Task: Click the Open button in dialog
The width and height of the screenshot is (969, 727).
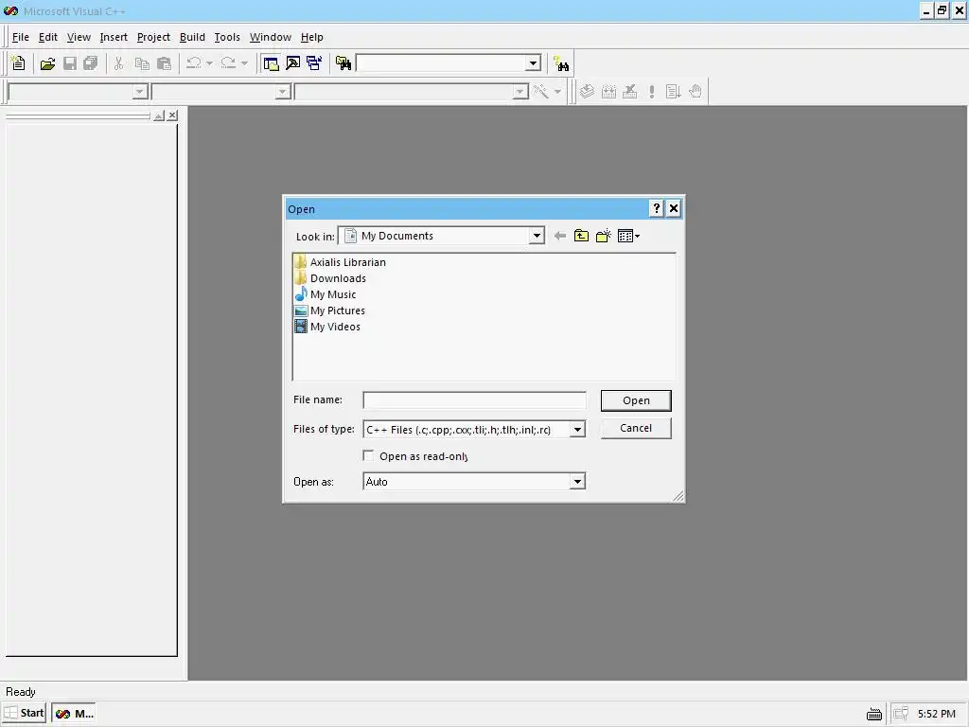Action: pos(636,400)
